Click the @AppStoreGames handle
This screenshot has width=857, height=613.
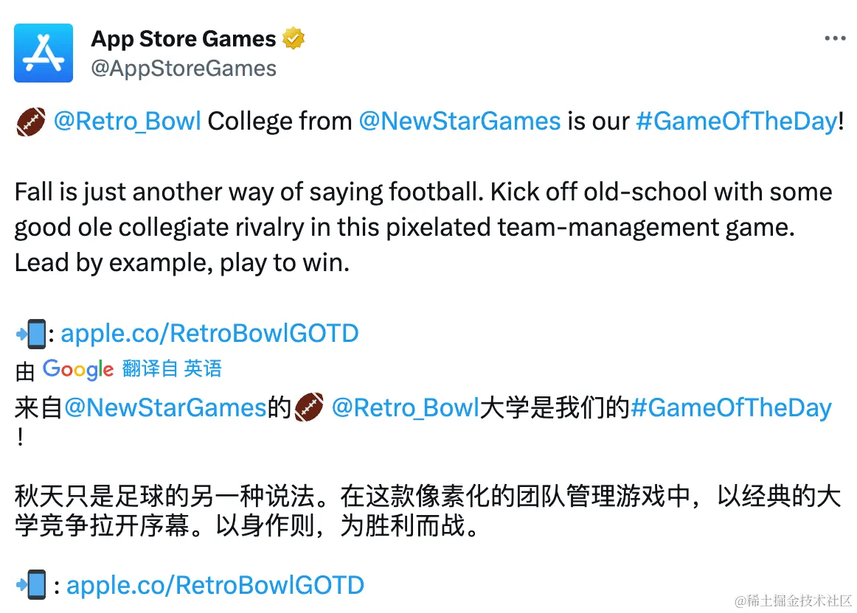[183, 69]
